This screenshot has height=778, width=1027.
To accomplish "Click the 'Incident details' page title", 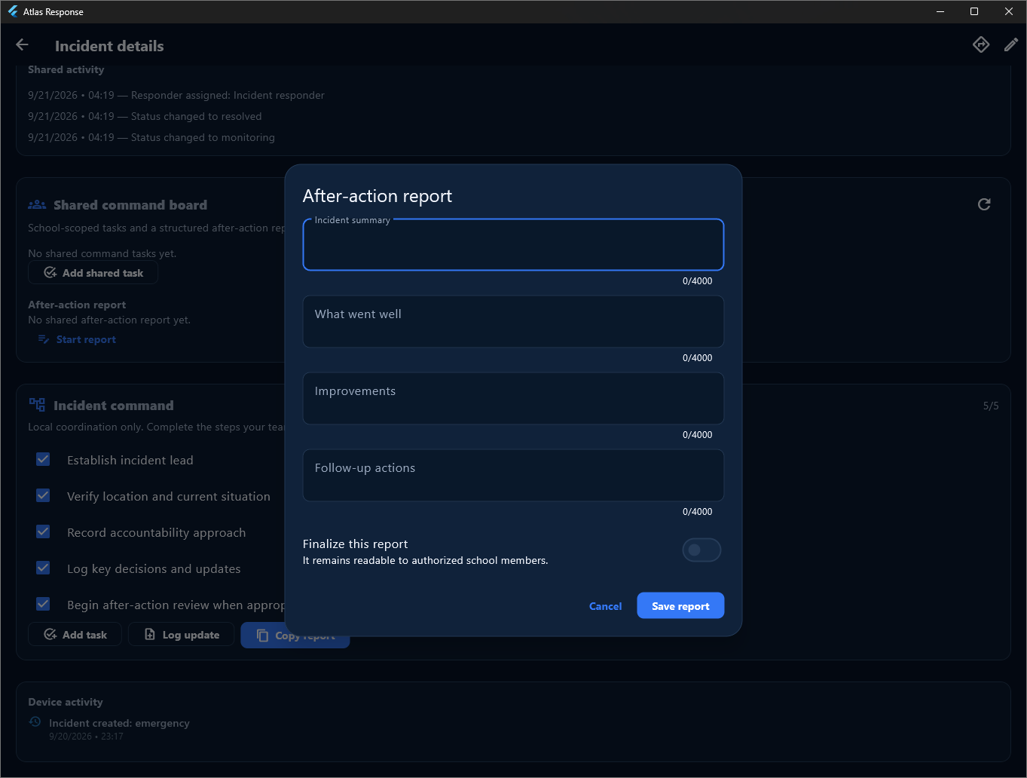I will [109, 46].
